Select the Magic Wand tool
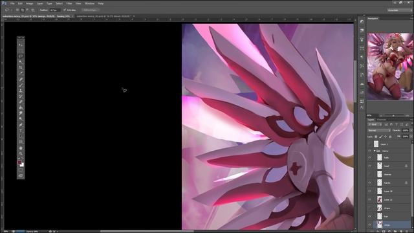 coord(21,62)
